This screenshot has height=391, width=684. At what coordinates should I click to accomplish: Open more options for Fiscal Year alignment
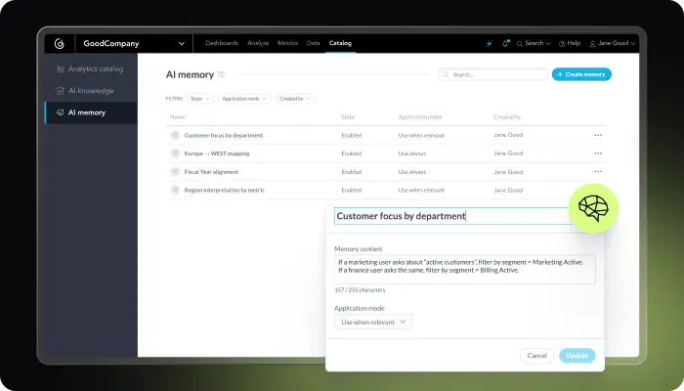598,171
